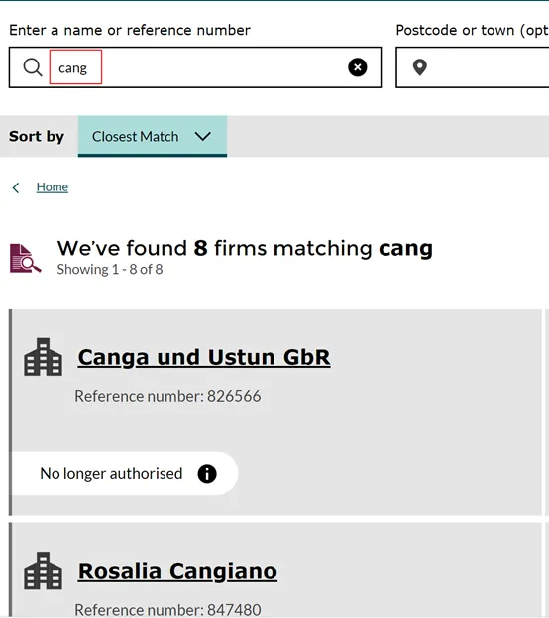This screenshot has width=549, height=618.
Task: Click the No longer authorised status badge
Action: point(124,474)
